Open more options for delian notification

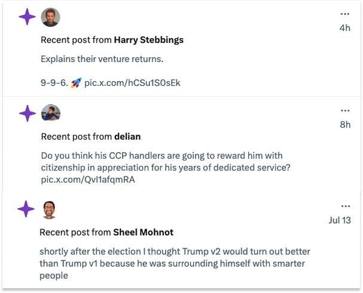(x=345, y=110)
